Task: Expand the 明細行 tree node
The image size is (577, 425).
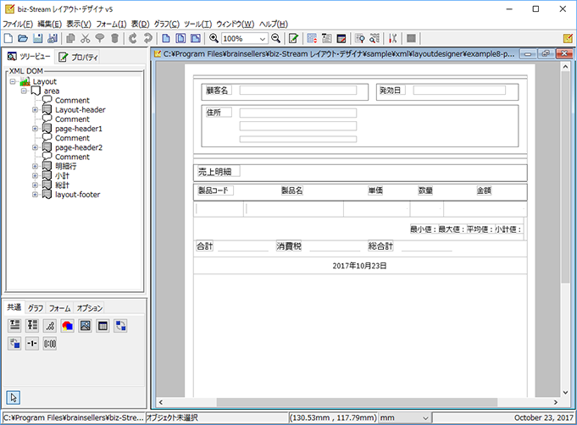Action: (x=35, y=166)
